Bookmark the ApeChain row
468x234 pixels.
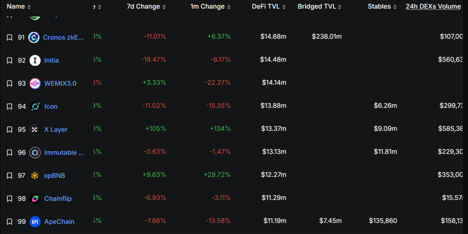10,222
